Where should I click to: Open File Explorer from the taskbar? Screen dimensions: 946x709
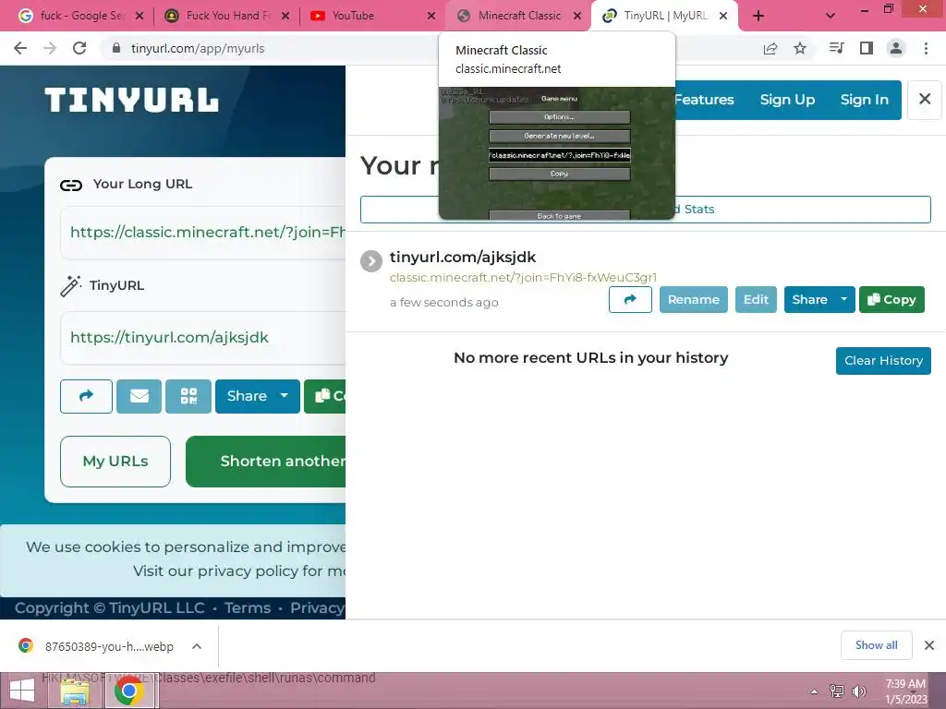76,691
